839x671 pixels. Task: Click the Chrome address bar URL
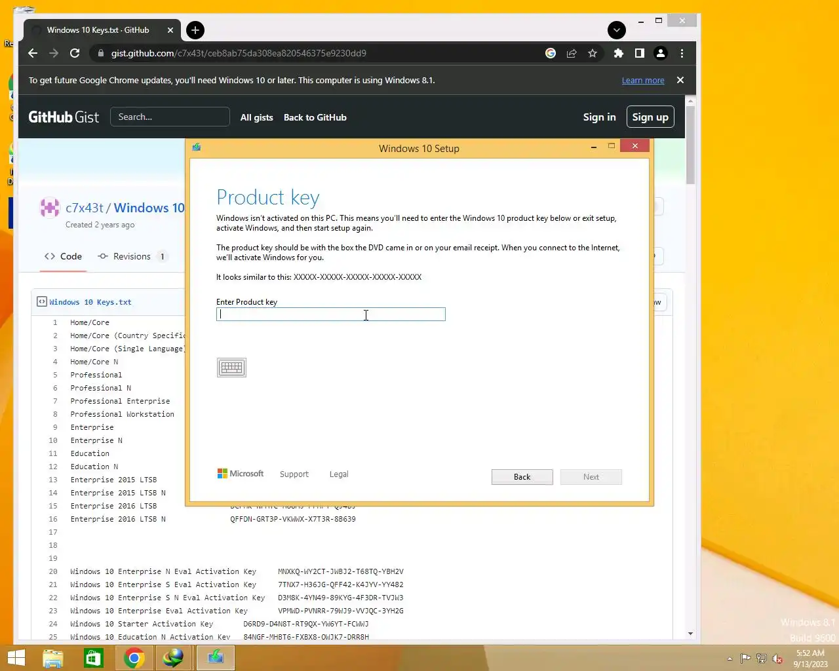click(239, 53)
